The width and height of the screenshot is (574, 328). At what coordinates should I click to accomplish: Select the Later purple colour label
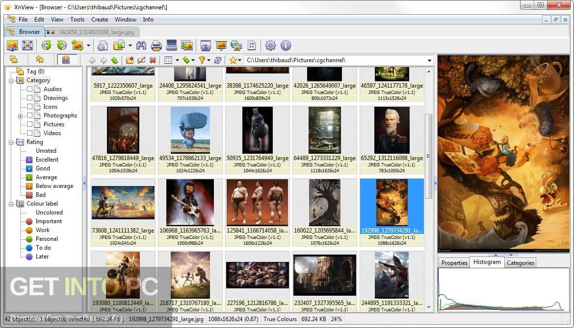[42, 257]
